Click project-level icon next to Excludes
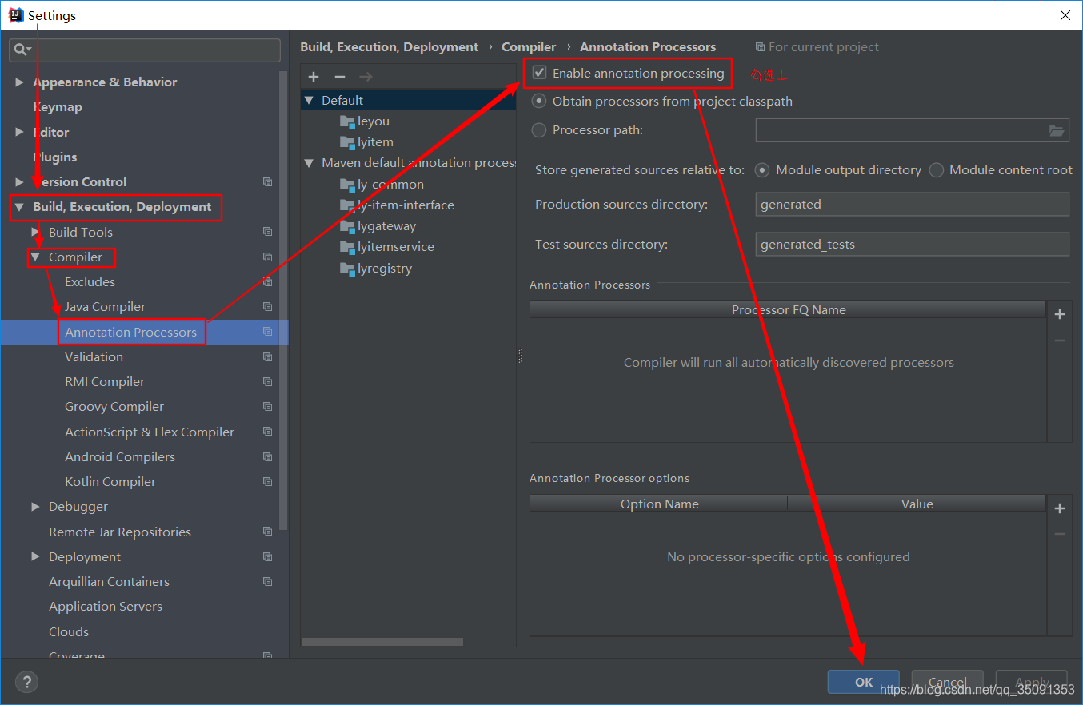 [267, 282]
